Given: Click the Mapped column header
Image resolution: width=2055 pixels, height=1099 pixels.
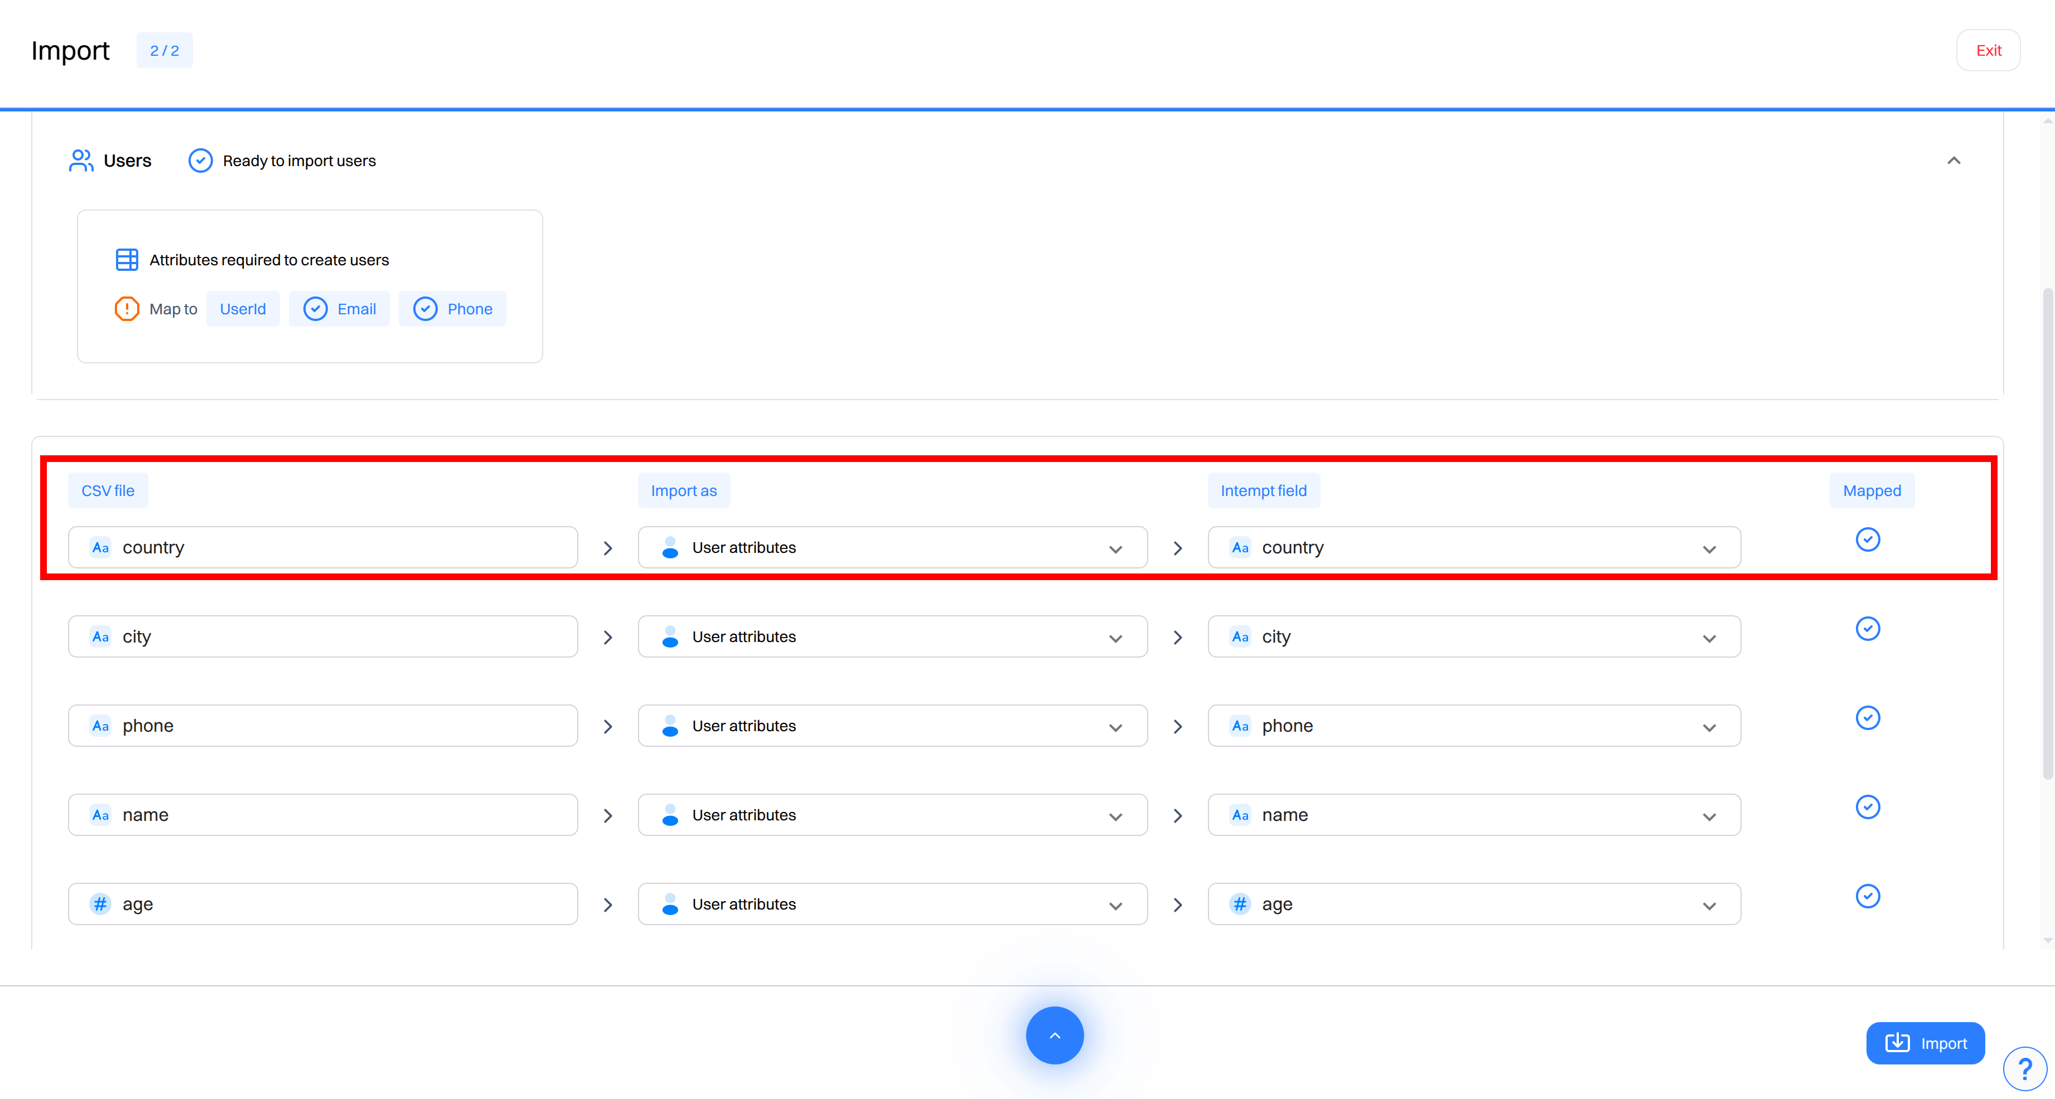Looking at the screenshot, I should point(1872,491).
